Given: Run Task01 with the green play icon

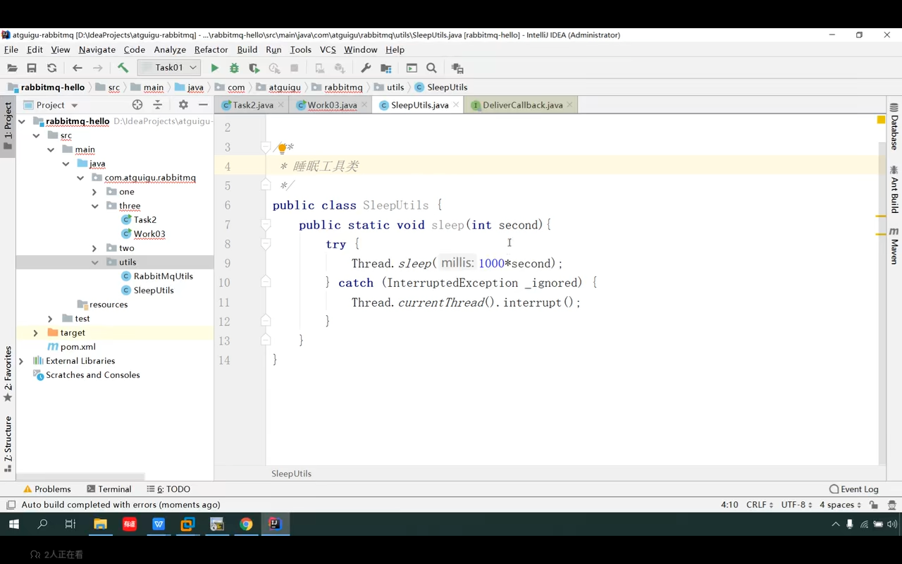Looking at the screenshot, I should click(x=215, y=68).
